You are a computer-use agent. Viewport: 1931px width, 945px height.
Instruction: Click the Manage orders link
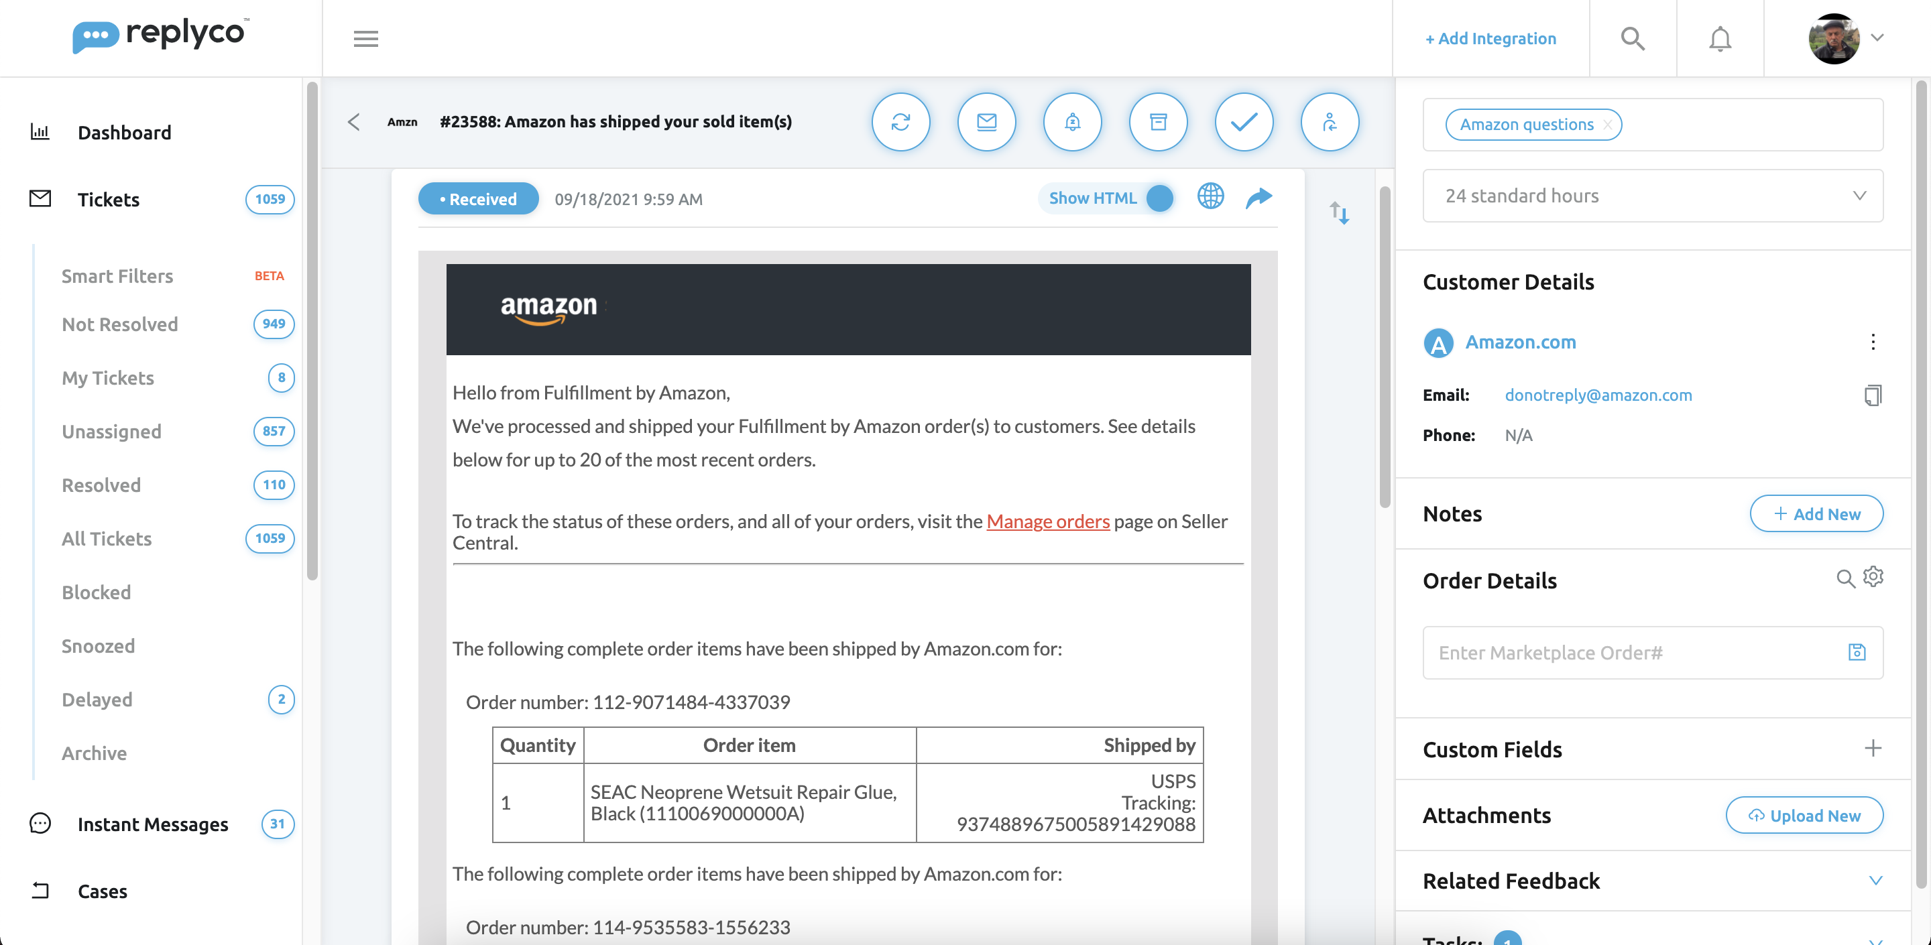click(1048, 521)
